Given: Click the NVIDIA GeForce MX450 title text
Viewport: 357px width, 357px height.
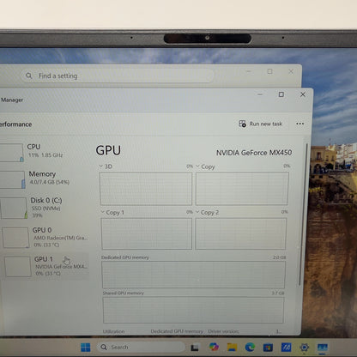Looking at the screenshot, I should (254, 153).
